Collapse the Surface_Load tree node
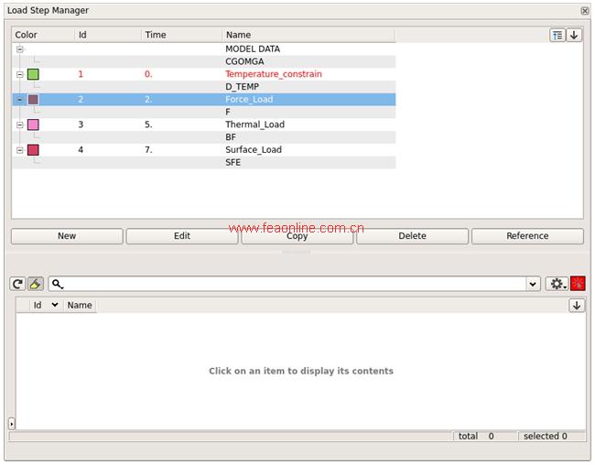 (x=20, y=150)
